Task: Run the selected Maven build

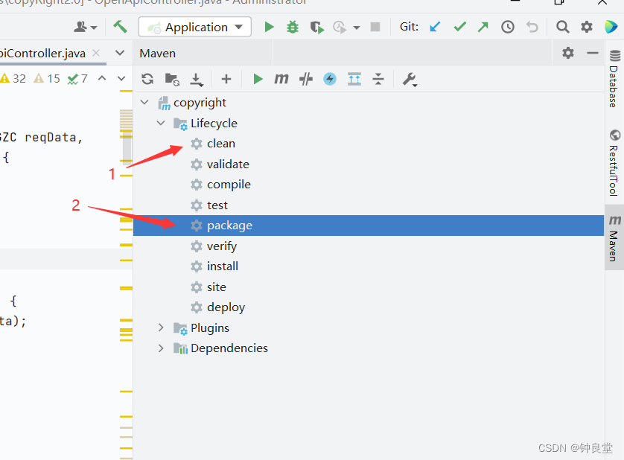Action: [x=258, y=79]
